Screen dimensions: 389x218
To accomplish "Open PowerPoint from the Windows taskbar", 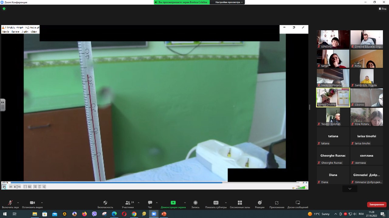I will [x=164, y=214].
